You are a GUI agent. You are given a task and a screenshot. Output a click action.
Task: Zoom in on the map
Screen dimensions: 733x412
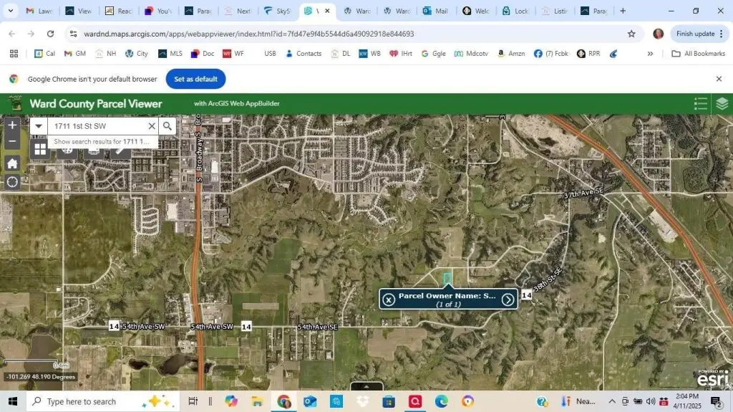point(12,125)
